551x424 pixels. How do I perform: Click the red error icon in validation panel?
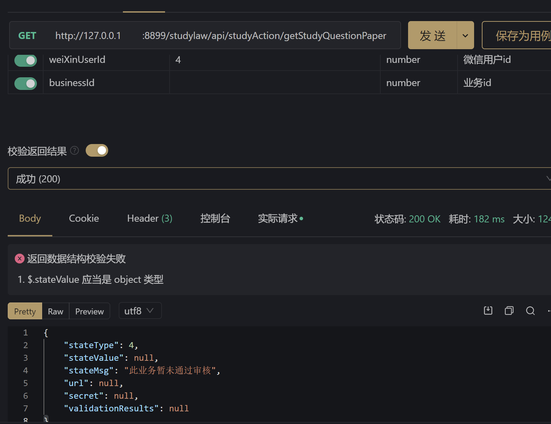point(19,259)
